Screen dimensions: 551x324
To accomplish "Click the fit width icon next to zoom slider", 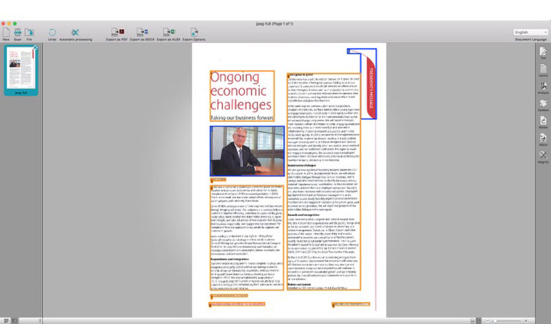I will [478, 321].
